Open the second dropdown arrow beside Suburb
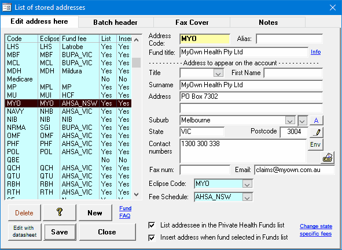 302,120
